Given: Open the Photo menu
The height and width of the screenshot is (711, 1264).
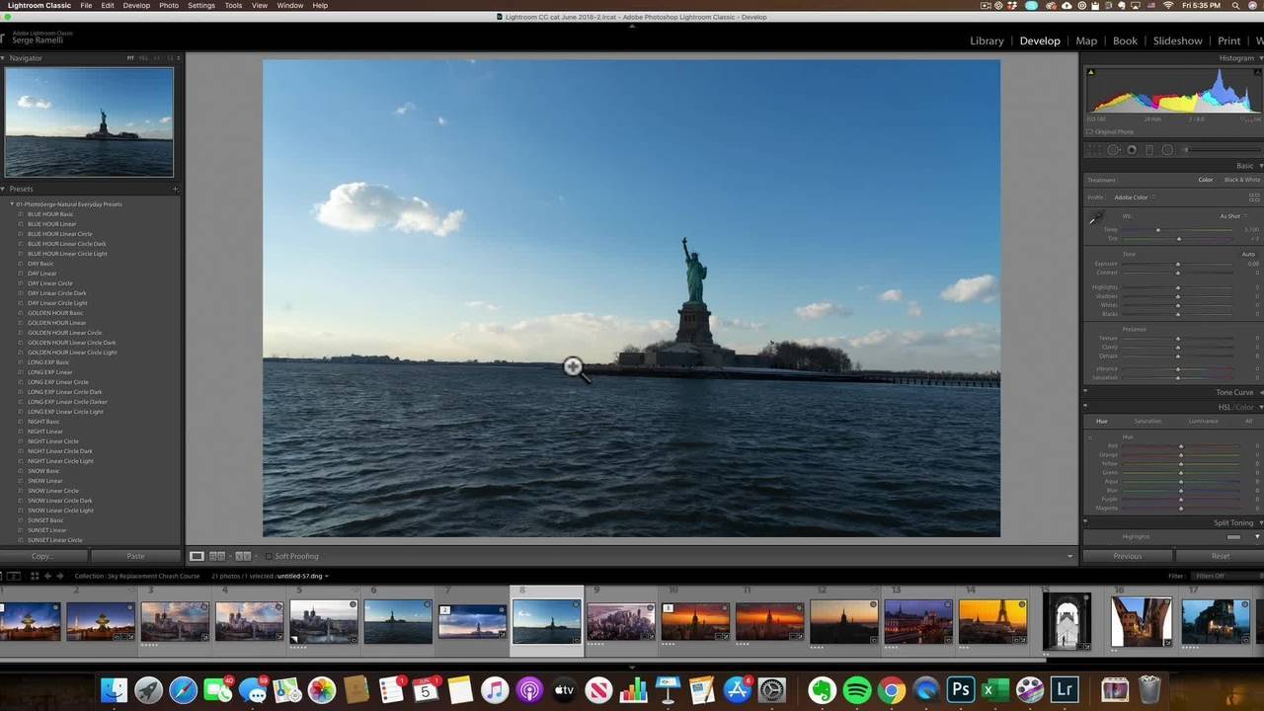Looking at the screenshot, I should point(169,6).
